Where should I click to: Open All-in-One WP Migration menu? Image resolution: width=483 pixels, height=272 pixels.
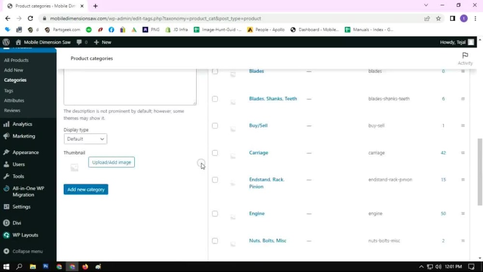(28, 192)
